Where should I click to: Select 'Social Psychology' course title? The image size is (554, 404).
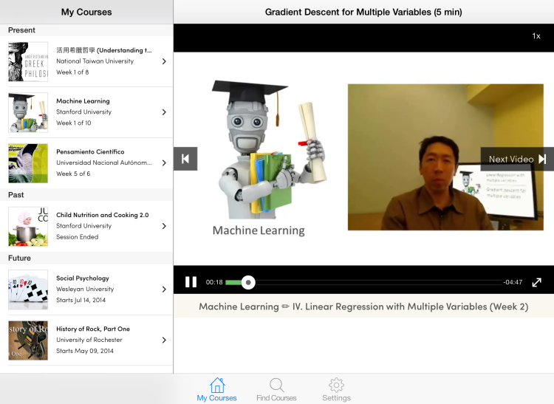point(83,278)
